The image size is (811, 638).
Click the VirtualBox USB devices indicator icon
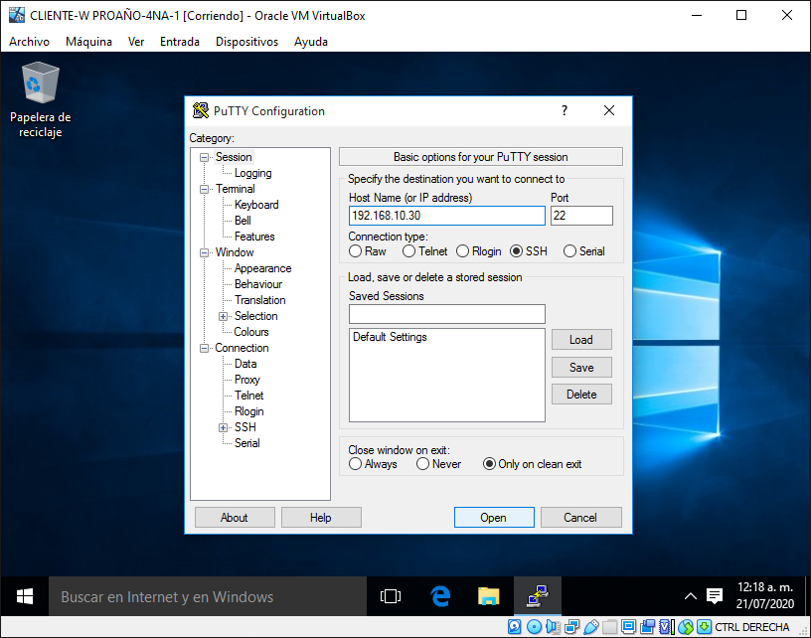(x=591, y=627)
